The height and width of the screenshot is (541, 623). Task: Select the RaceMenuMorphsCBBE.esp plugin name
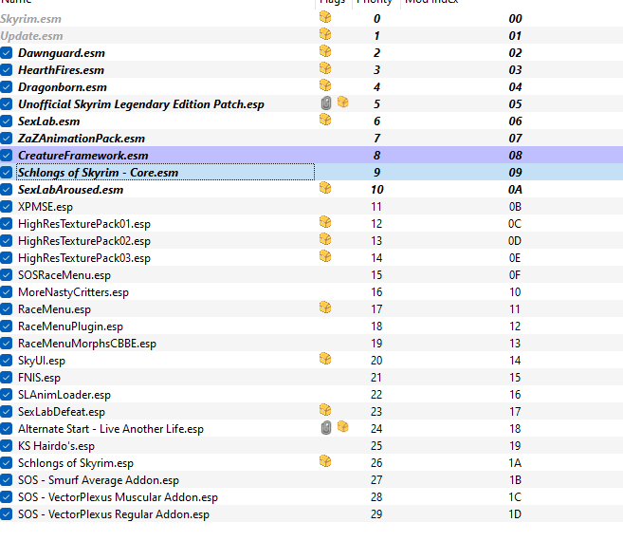pos(87,344)
